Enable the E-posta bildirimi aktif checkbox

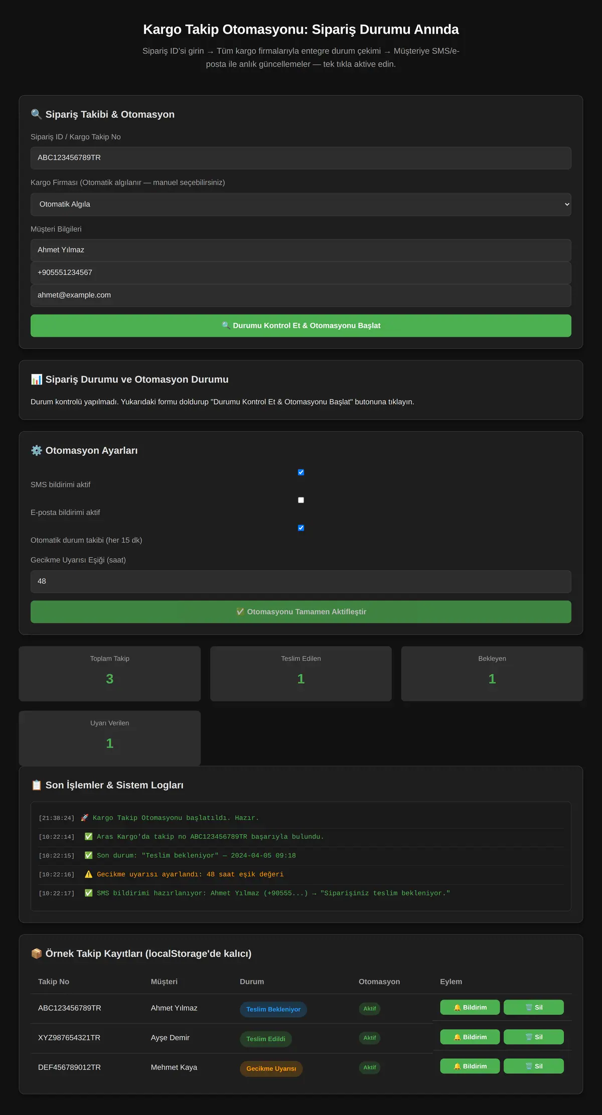click(x=301, y=500)
